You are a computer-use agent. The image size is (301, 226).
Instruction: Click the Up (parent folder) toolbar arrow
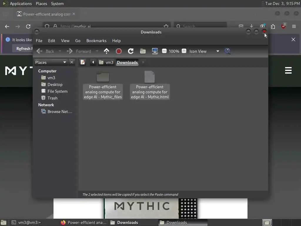click(106, 51)
